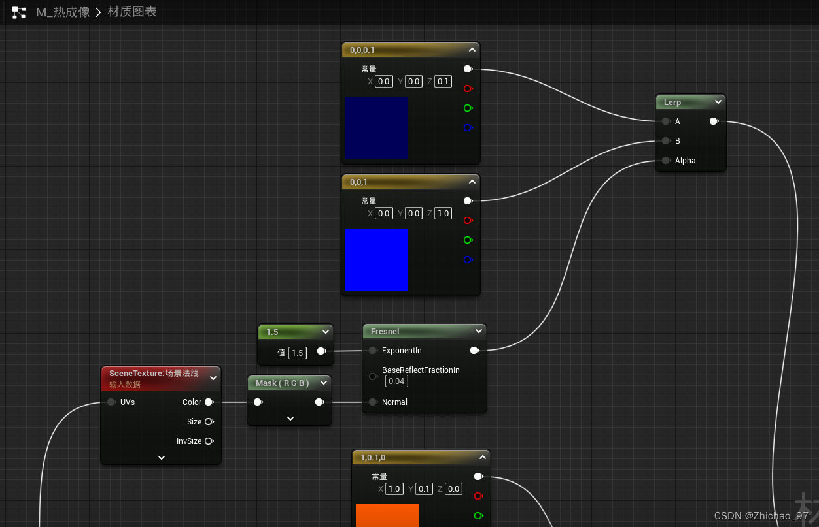This screenshot has width=819, height=527.
Task: Select the 0,0,1 node title bar
Action: [x=411, y=182]
